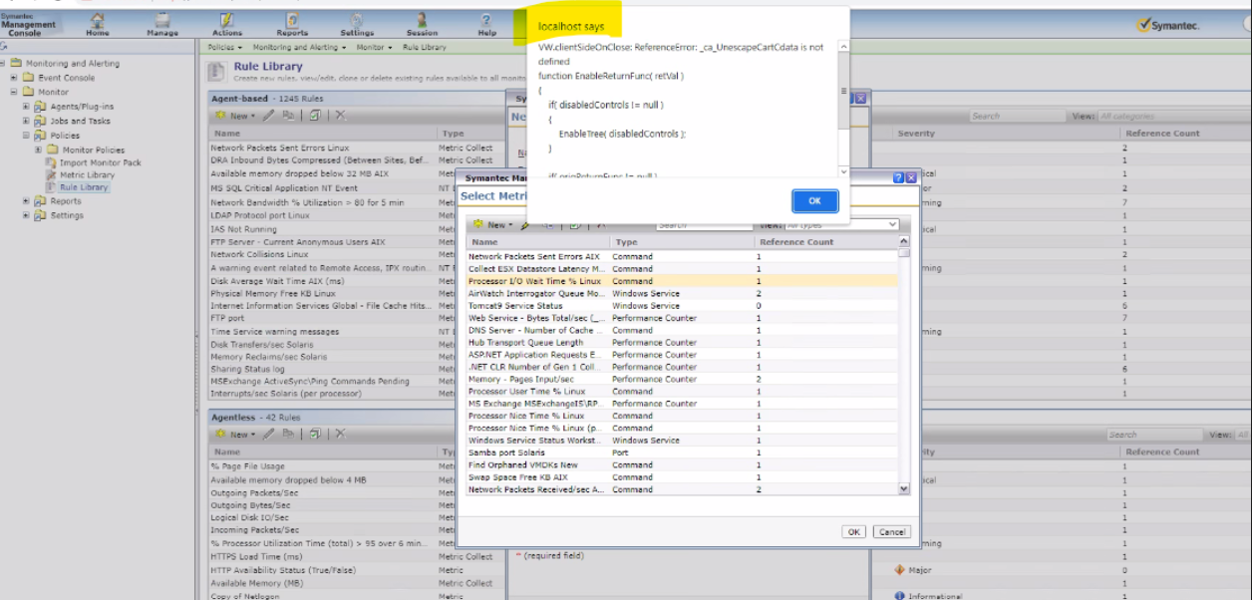The width and height of the screenshot is (1252, 600).
Task: Expand the Event Console tree node
Action: (x=15, y=78)
